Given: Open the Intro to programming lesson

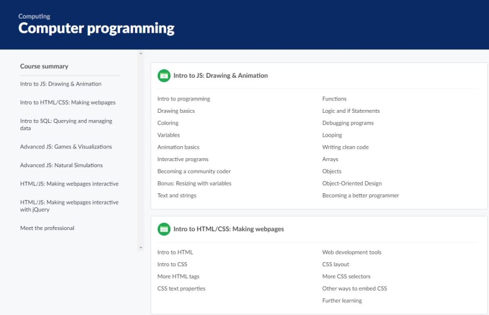Looking at the screenshot, I should click(x=184, y=99).
